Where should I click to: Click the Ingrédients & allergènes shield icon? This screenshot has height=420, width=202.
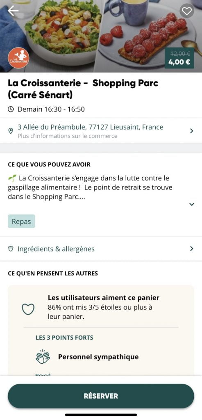coord(11,249)
